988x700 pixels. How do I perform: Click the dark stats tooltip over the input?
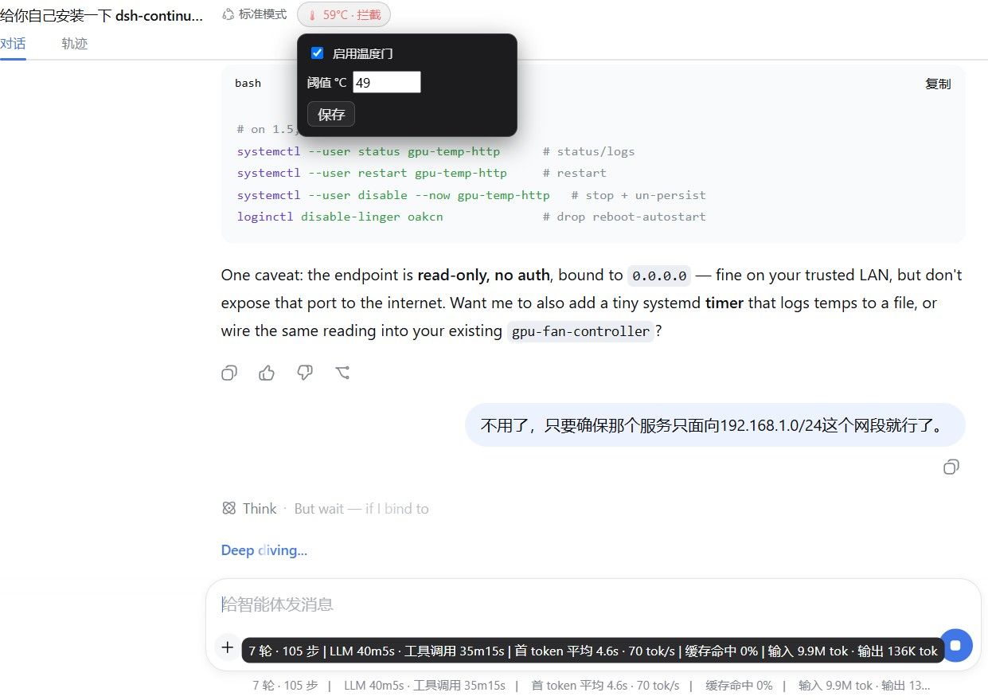(593, 651)
